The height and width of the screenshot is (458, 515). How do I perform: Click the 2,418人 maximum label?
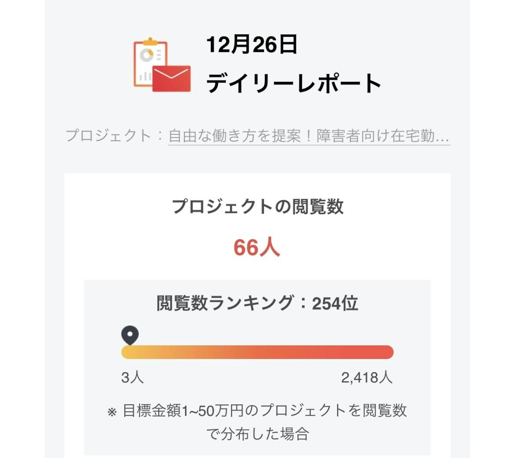366,377
